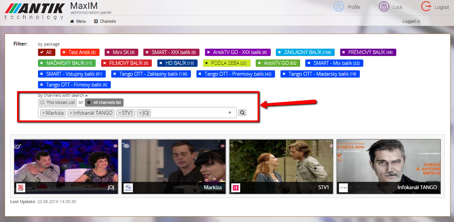
Task: Remove the Markíza tag from search
Action: [x=43, y=113]
